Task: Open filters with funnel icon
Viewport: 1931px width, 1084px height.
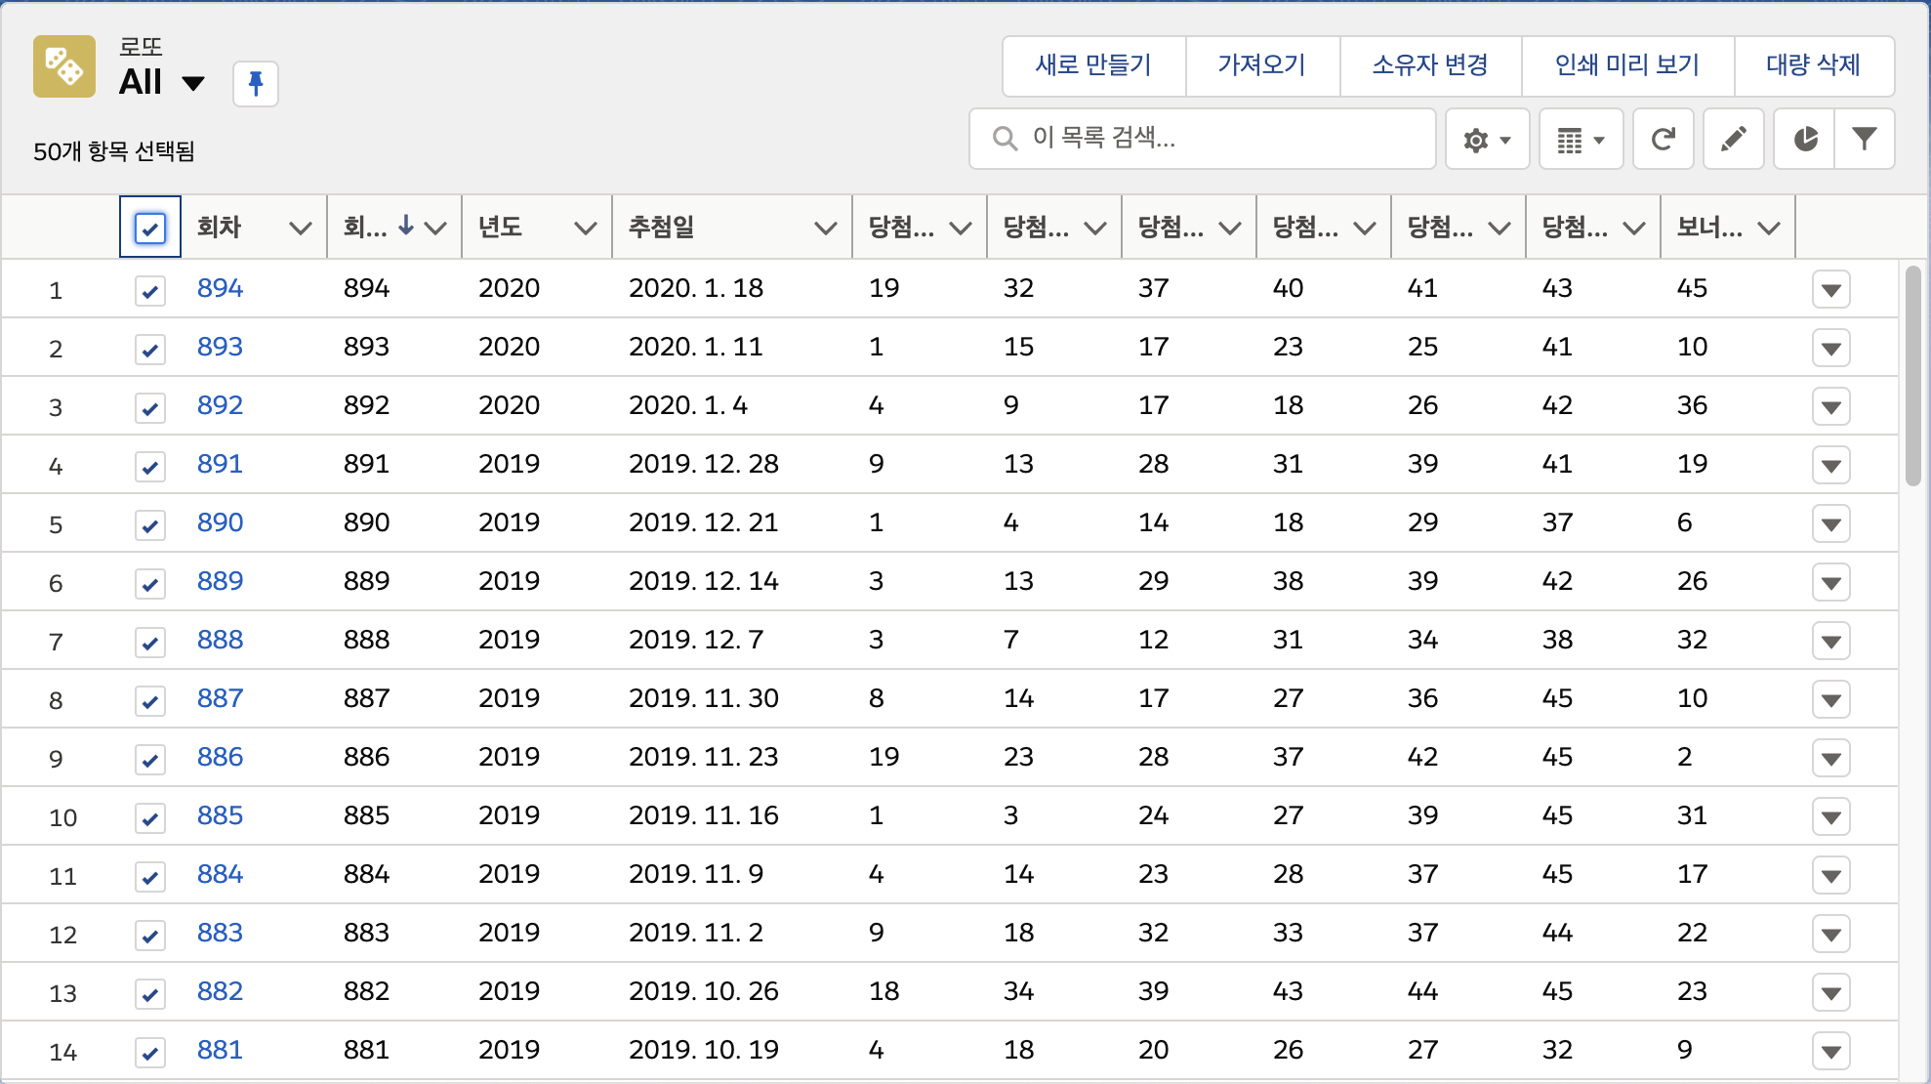Action: pos(1865,140)
